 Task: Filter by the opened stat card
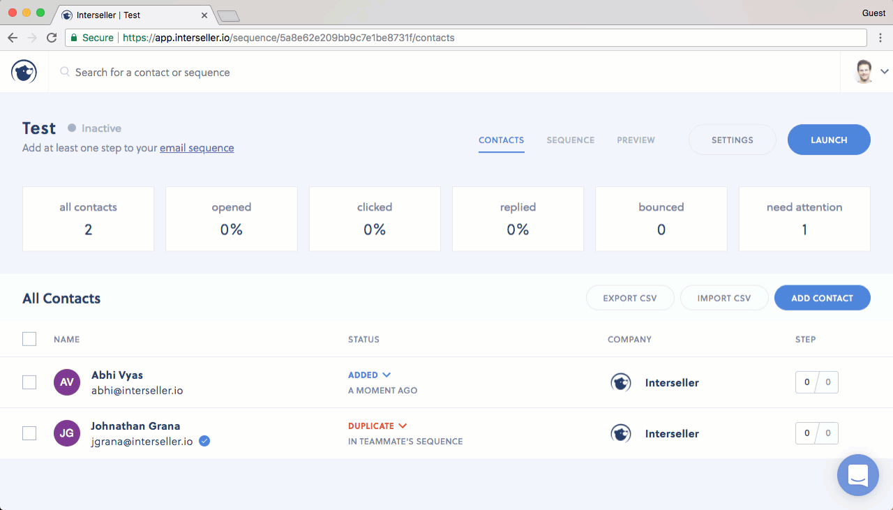[232, 219]
